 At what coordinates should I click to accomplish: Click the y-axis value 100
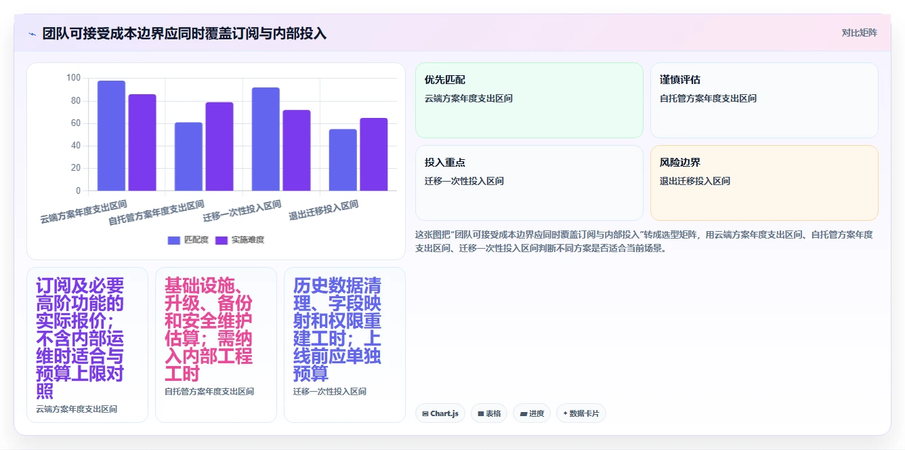point(73,78)
